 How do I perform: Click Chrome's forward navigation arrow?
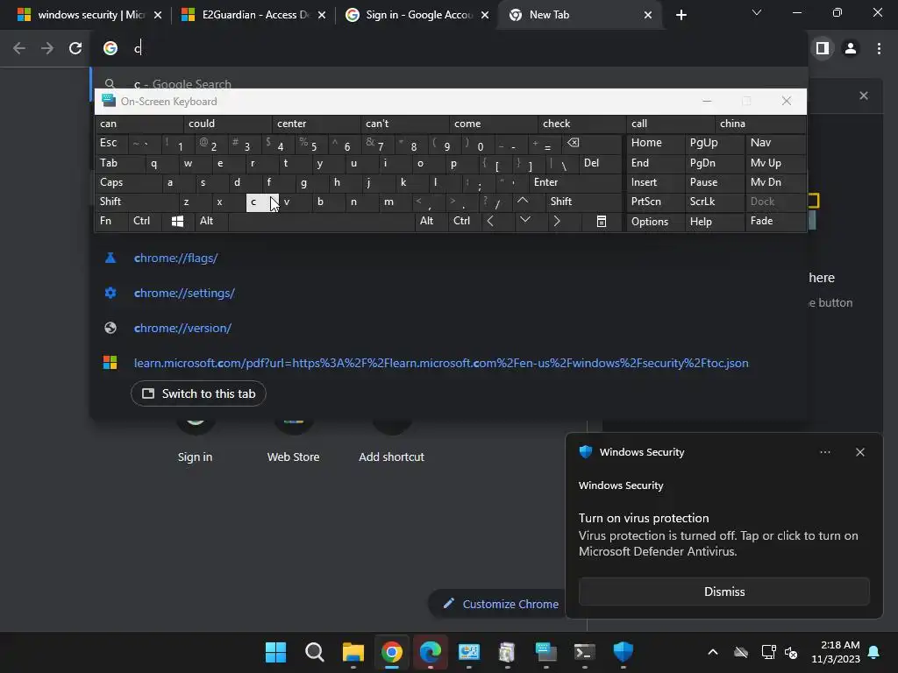tap(47, 49)
